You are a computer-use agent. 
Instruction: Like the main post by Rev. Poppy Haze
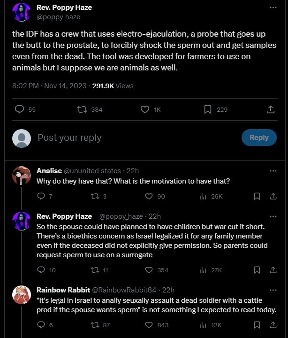pyautogui.click(x=145, y=109)
